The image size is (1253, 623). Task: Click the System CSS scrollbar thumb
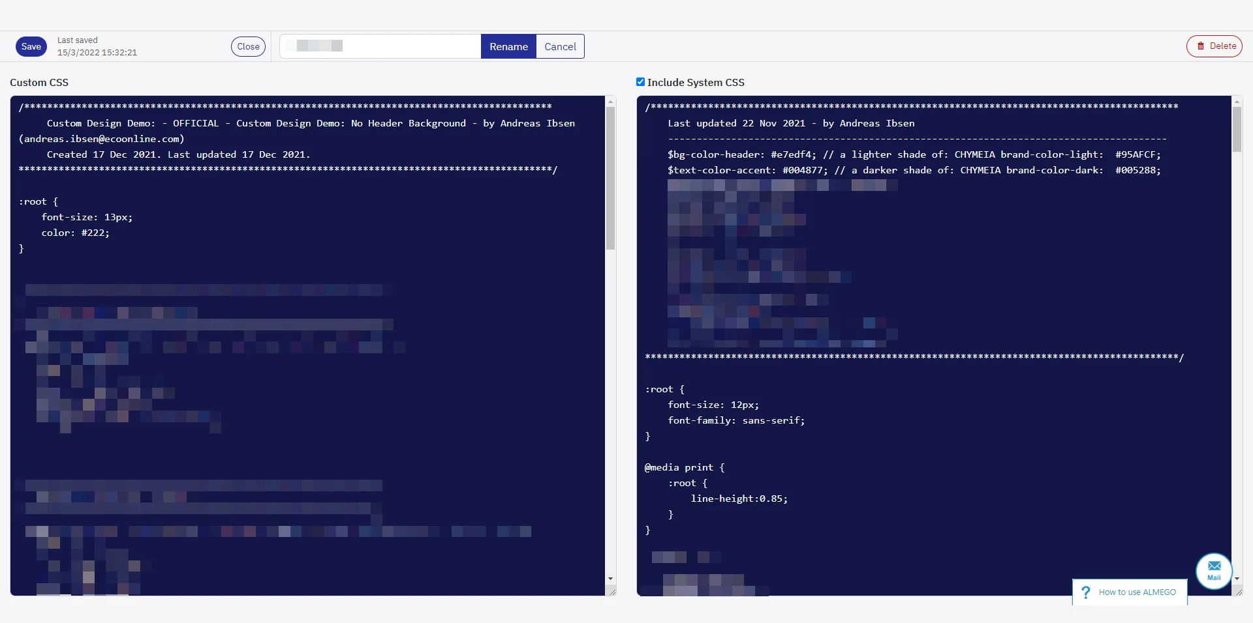point(1237,130)
